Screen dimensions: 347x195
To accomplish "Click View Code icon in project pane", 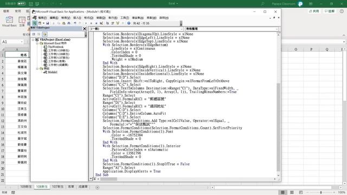I will (34, 34).
